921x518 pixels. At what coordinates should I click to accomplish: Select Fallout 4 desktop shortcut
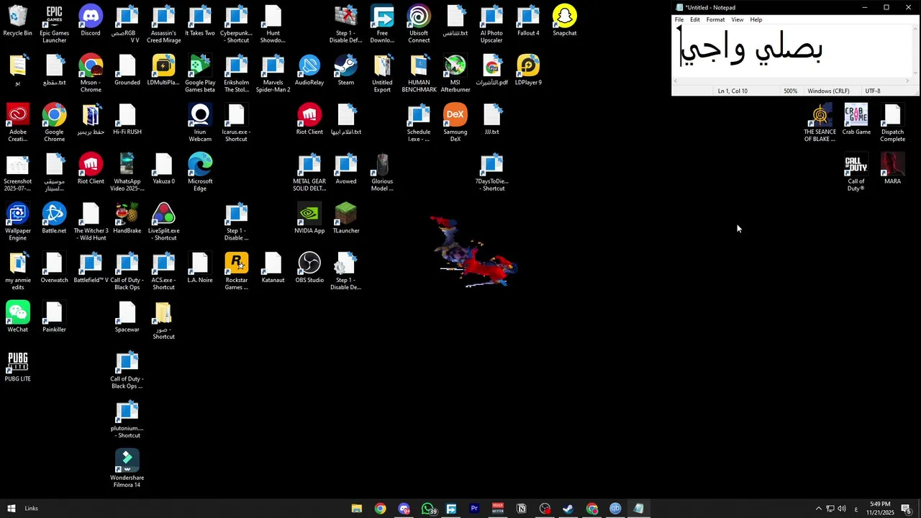[x=528, y=21]
